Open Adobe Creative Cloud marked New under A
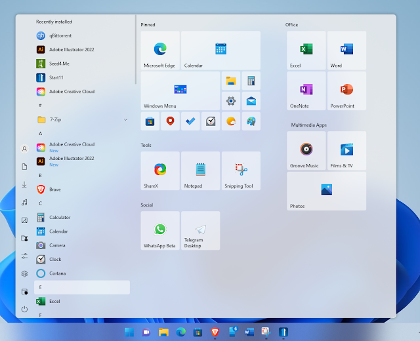Image resolution: width=420 pixels, height=341 pixels. [x=82, y=148]
